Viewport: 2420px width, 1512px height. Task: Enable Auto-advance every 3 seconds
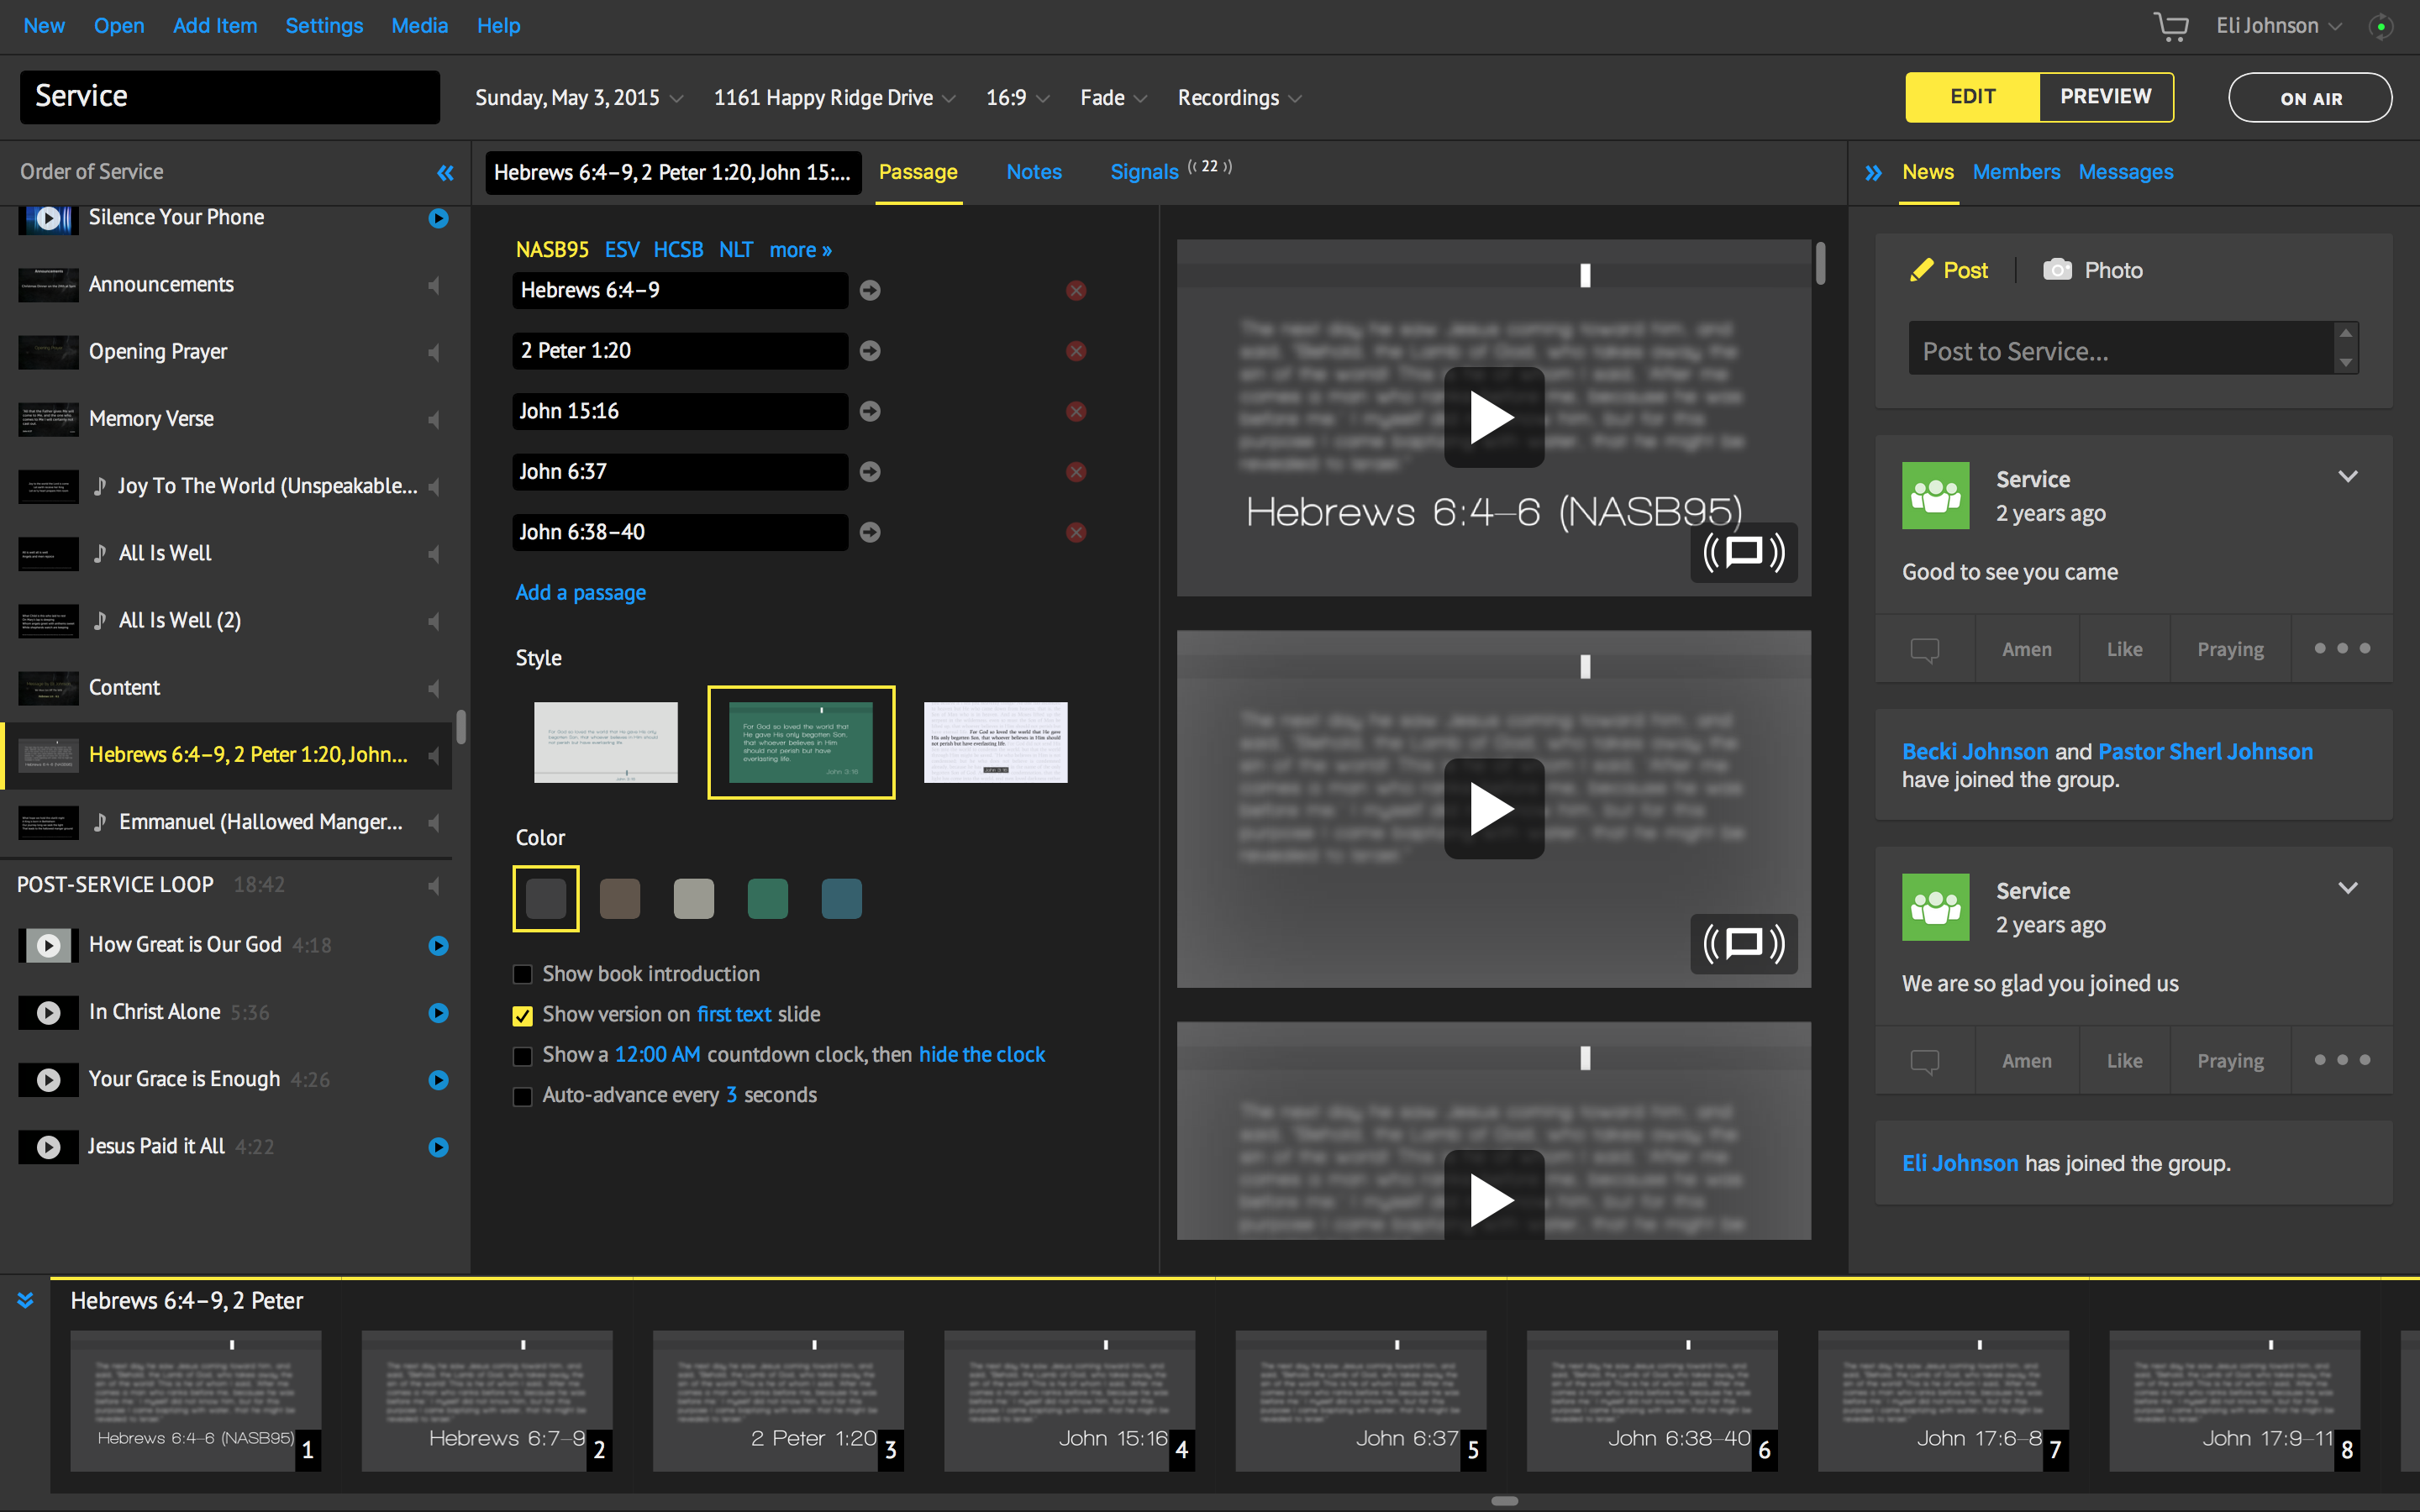tap(522, 1097)
